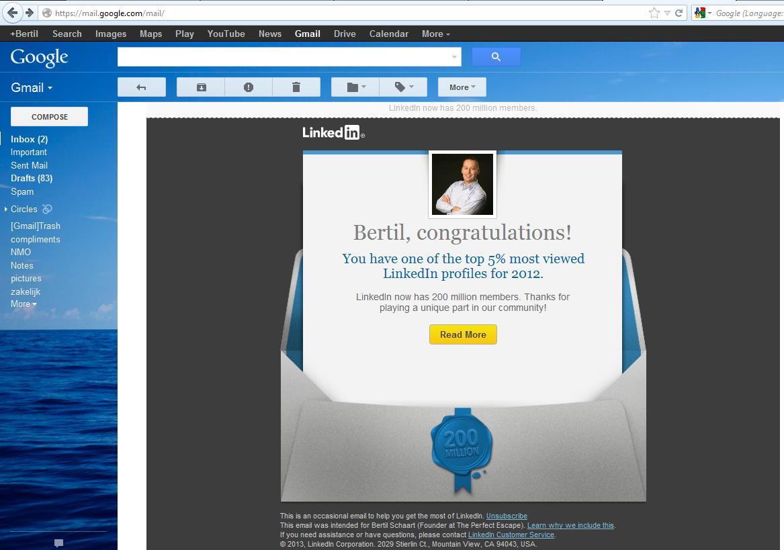Image resolution: width=784 pixels, height=550 pixels.
Task: Open URL history dropdown arrow
Action: click(667, 13)
